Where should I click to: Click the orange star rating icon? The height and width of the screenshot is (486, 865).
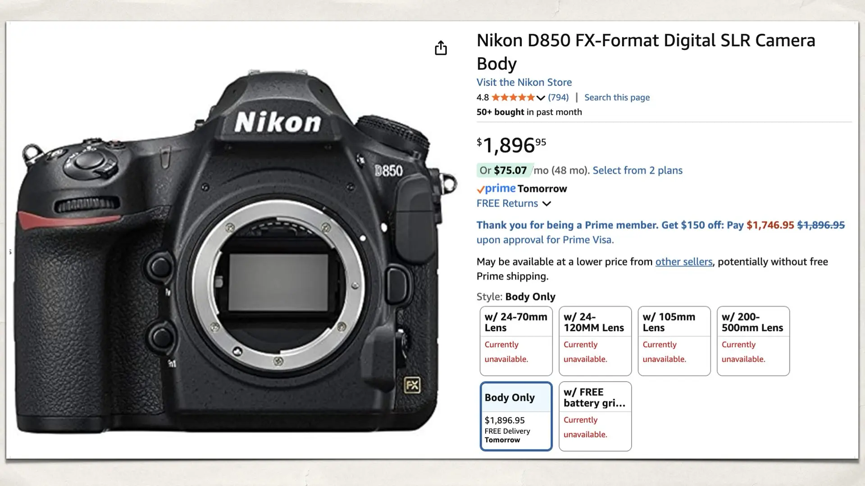point(514,97)
